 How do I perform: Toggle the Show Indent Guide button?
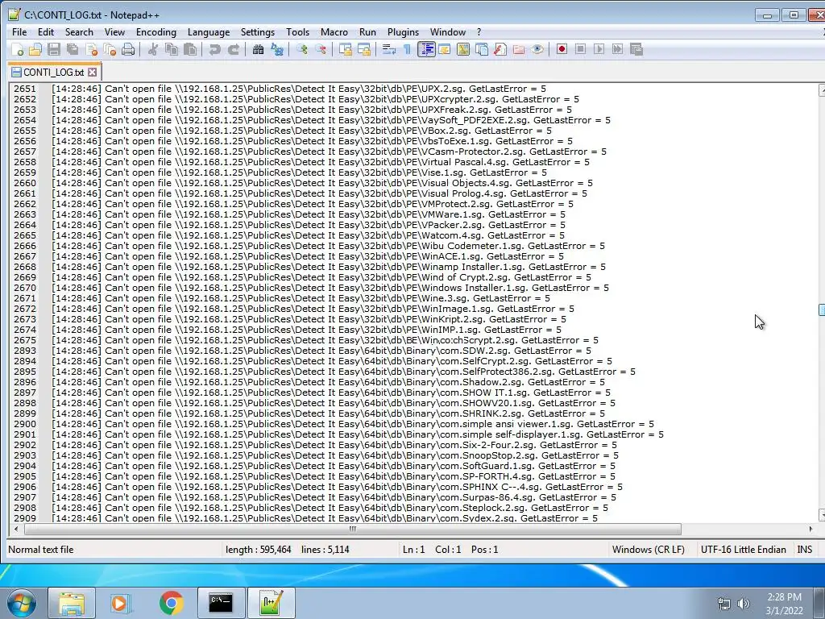426,49
